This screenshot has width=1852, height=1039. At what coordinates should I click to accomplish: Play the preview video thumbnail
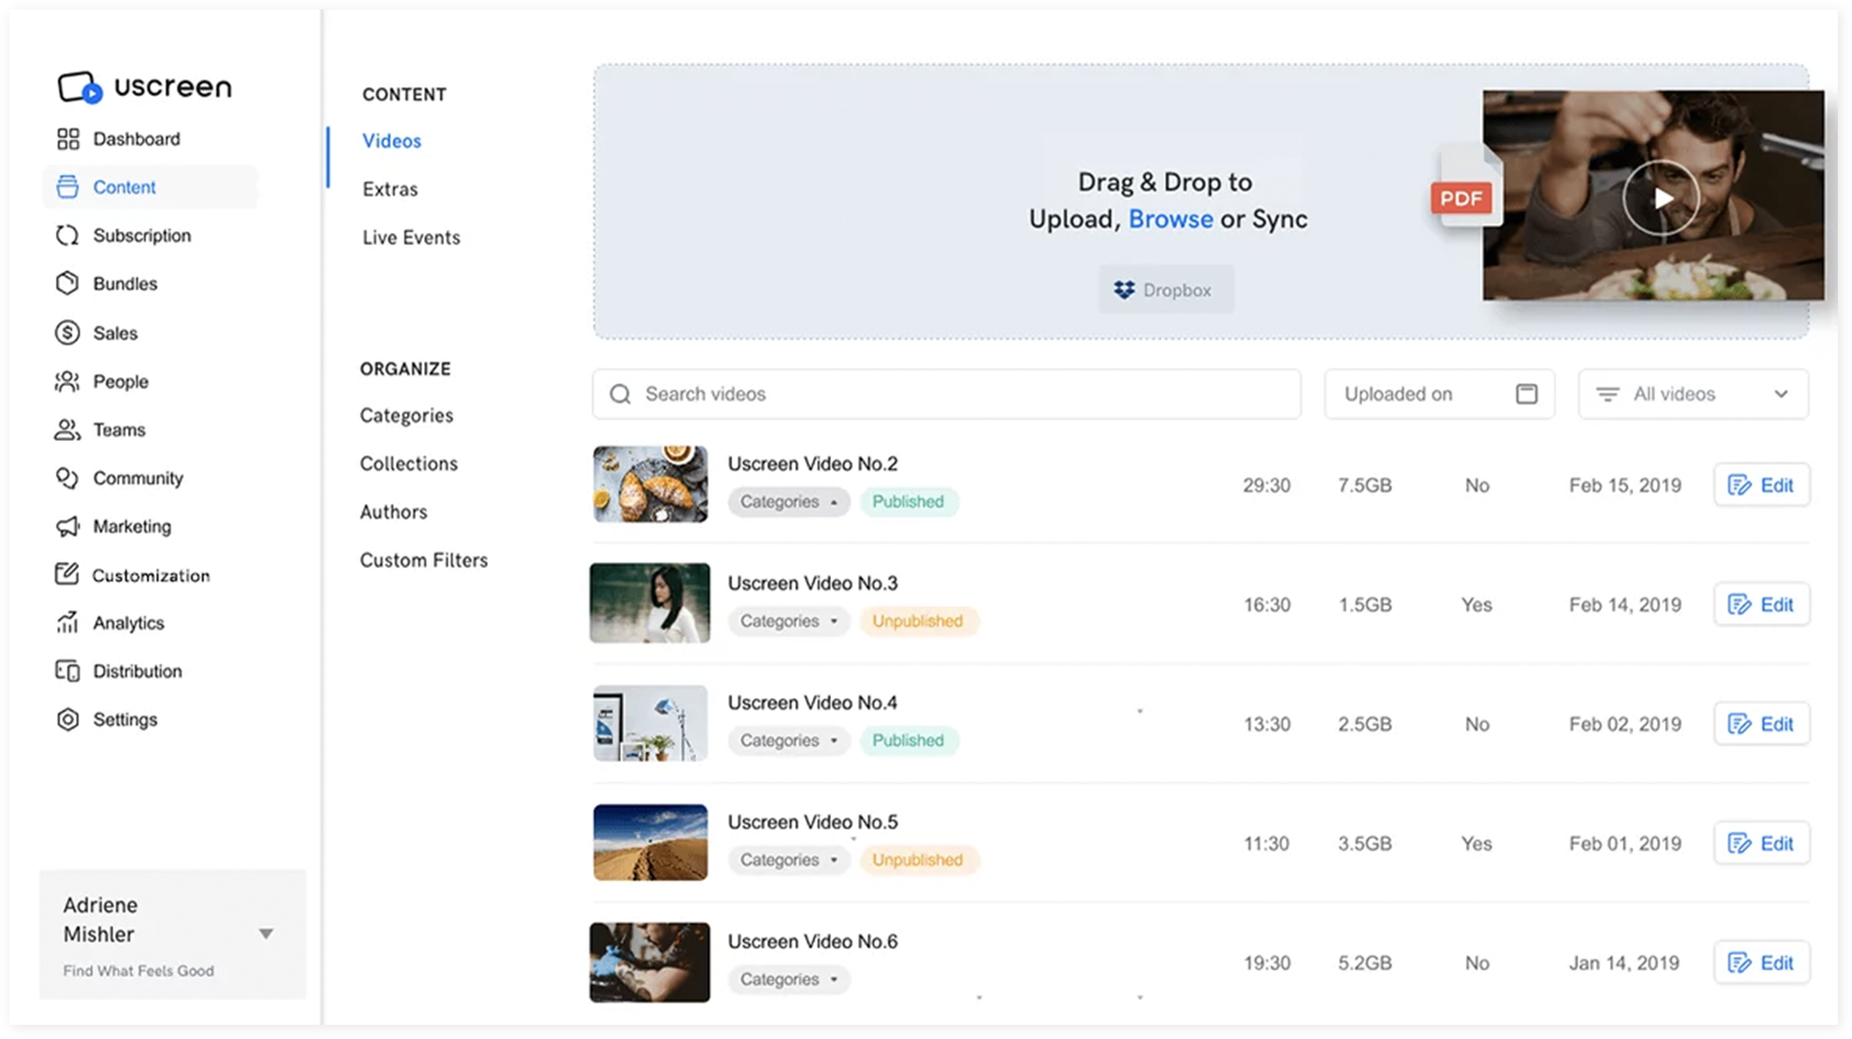point(1660,198)
